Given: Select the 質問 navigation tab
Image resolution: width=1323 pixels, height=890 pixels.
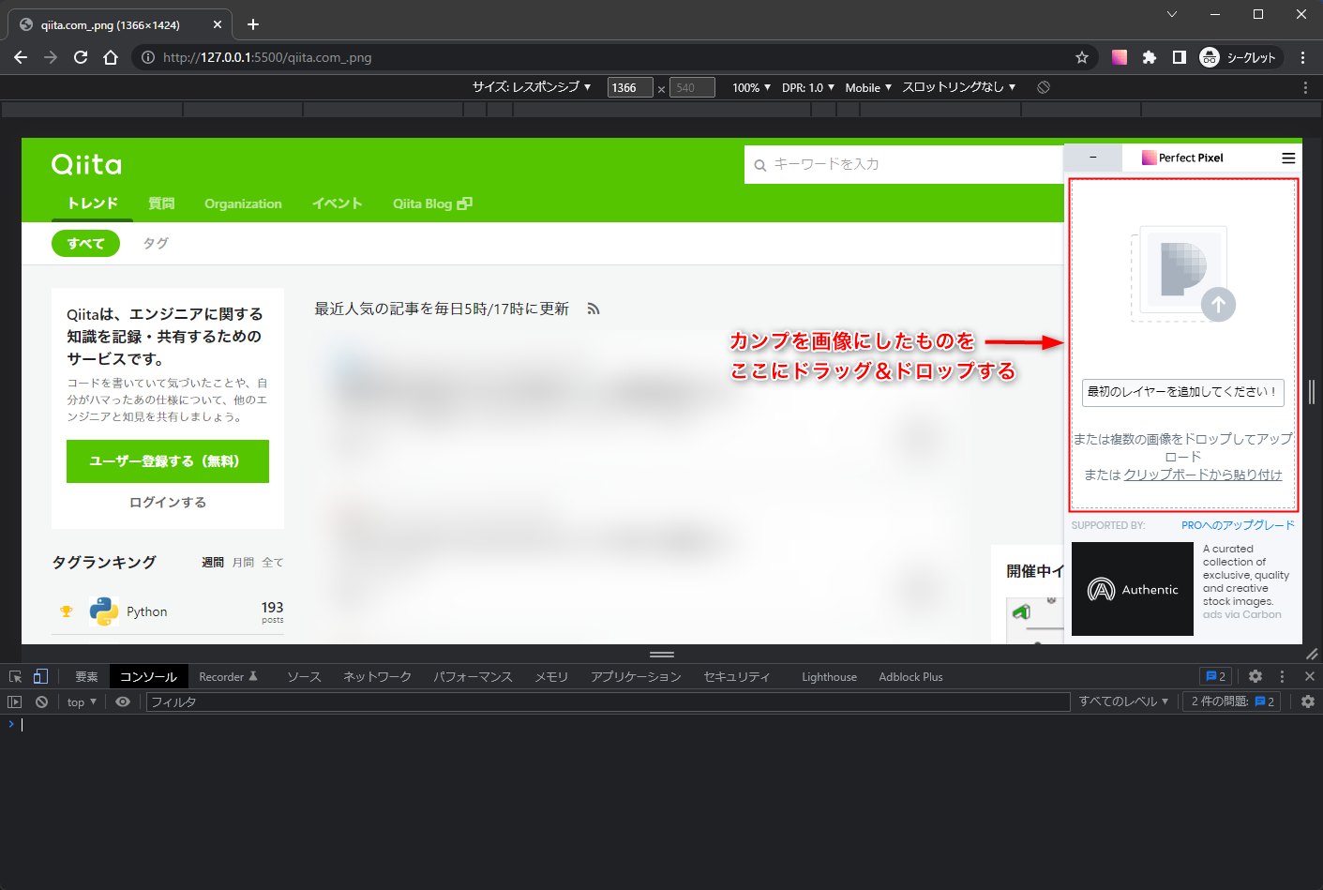Looking at the screenshot, I should point(161,204).
